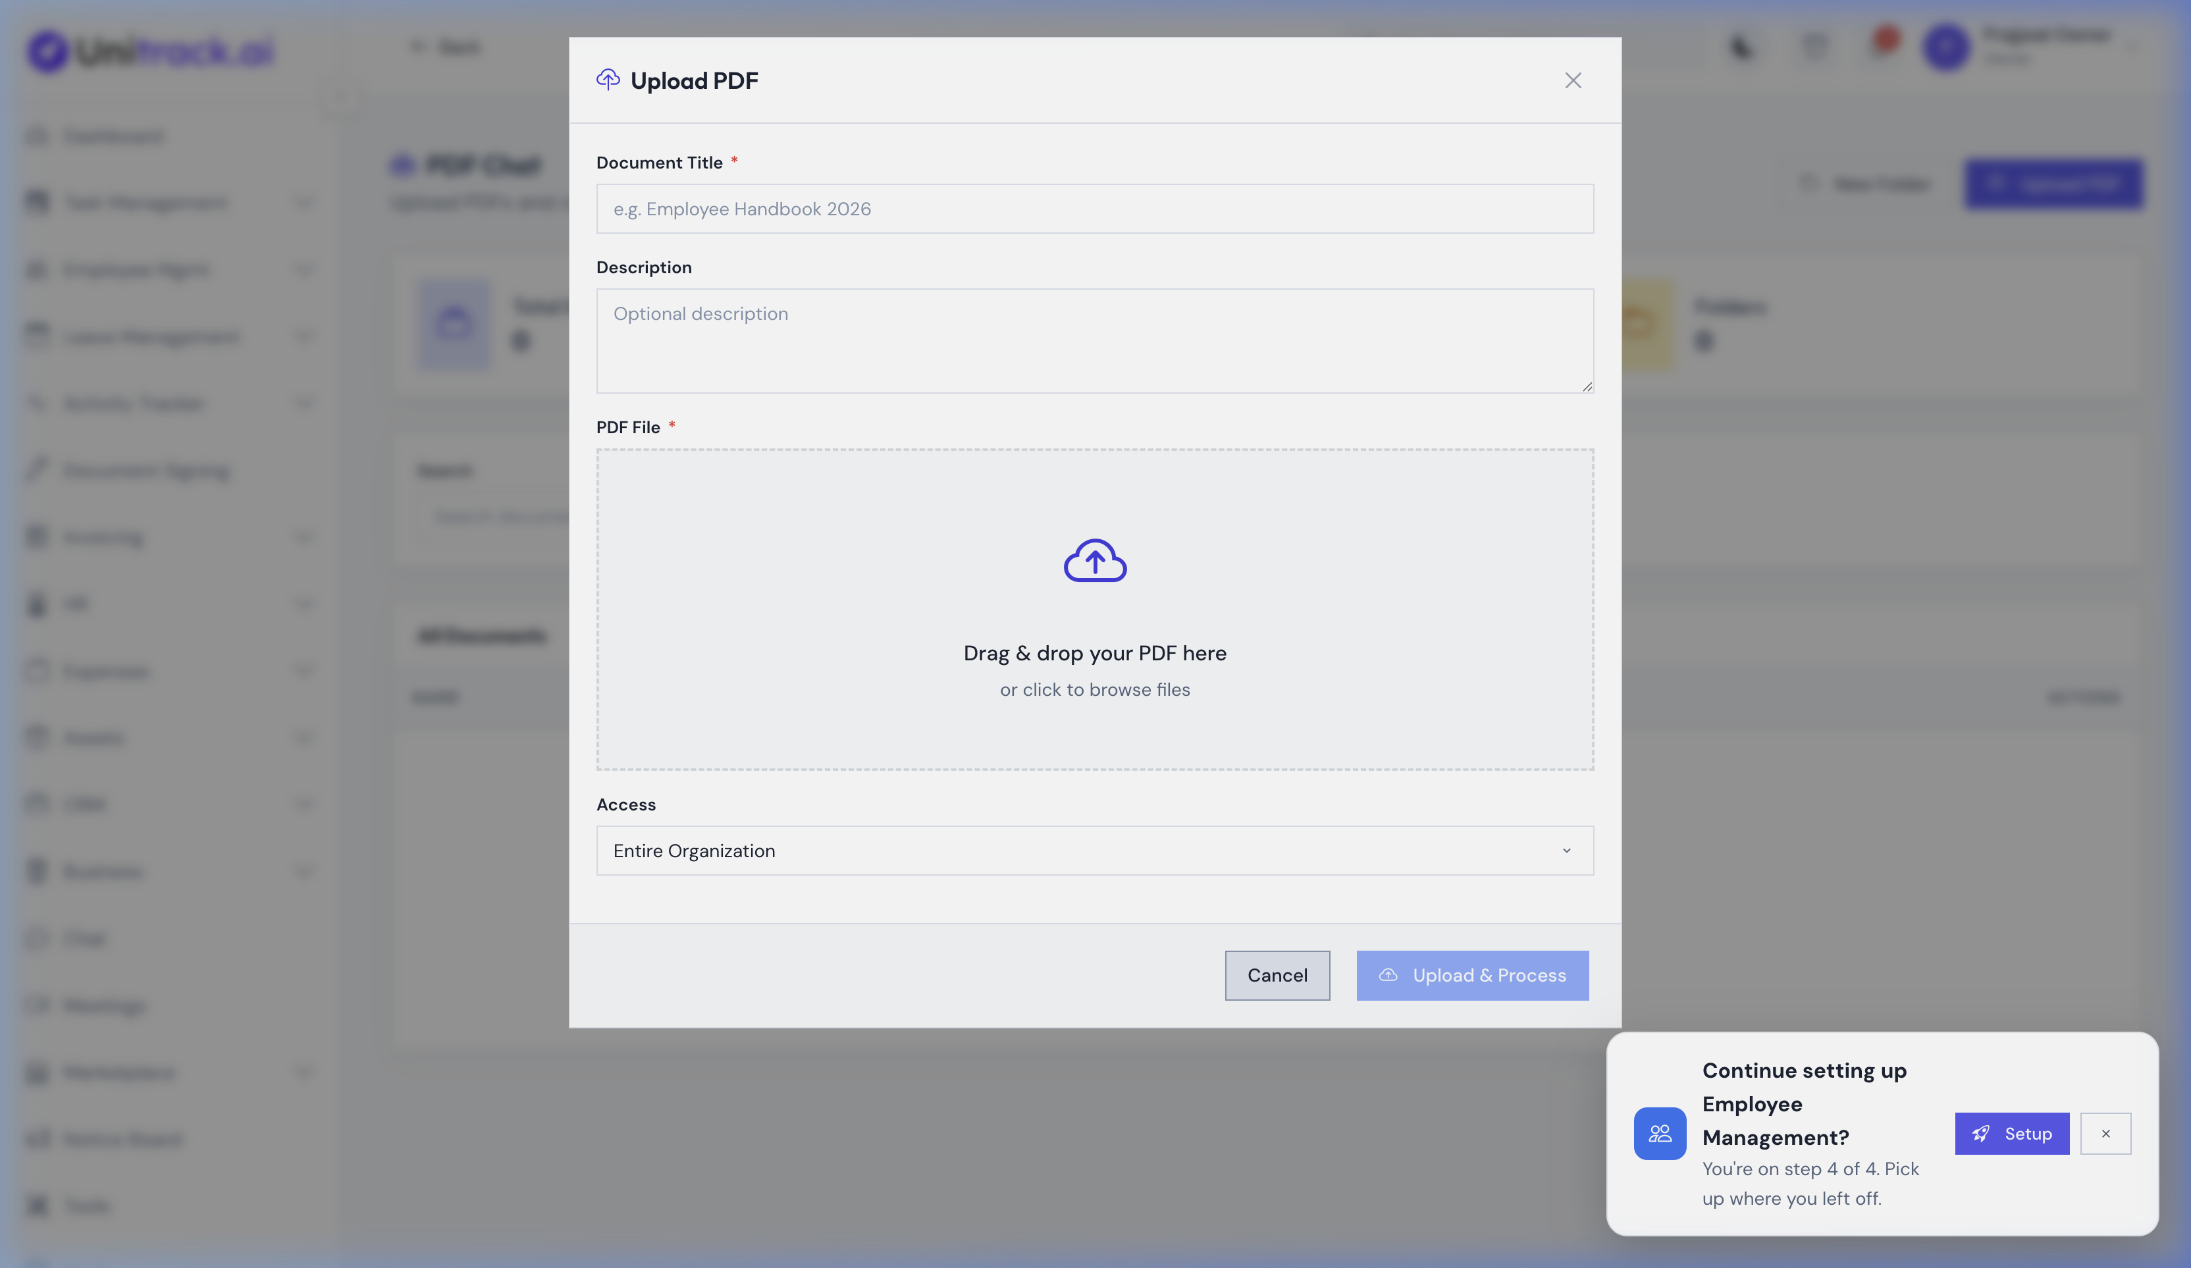
Task: Cancel the Upload PDF dialog
Action: click(x=1277, y=975)
